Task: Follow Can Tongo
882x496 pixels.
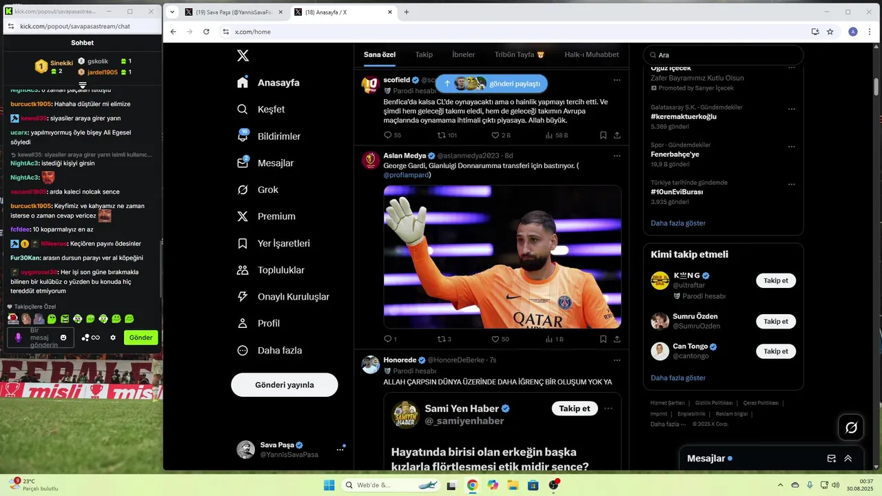Action: click(x=776, y=351)
